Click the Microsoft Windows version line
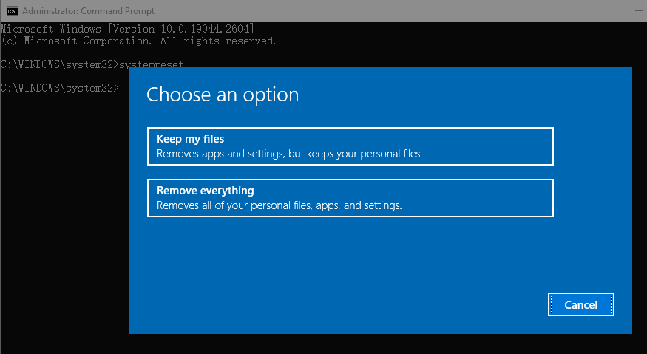 click(127, 28)
